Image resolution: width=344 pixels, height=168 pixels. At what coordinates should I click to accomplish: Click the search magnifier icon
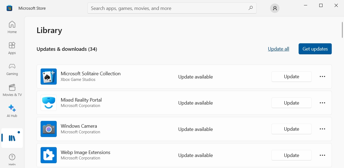point(250,8)
